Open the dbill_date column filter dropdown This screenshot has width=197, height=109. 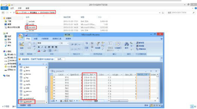pyautogui.click(x=94, y=74)
